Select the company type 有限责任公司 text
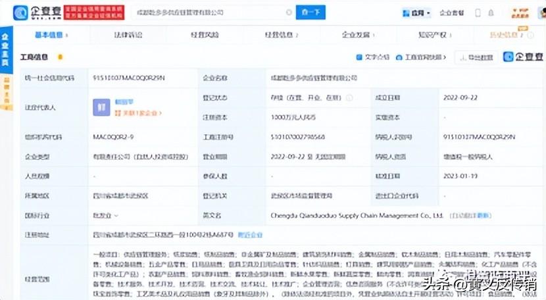The image size is (546, 300). (141, 157)
